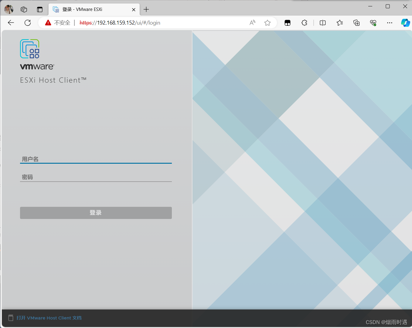The image size is (412, 328).
Task: Click the 不安全 security warning indicator
Action: point(58,23)
